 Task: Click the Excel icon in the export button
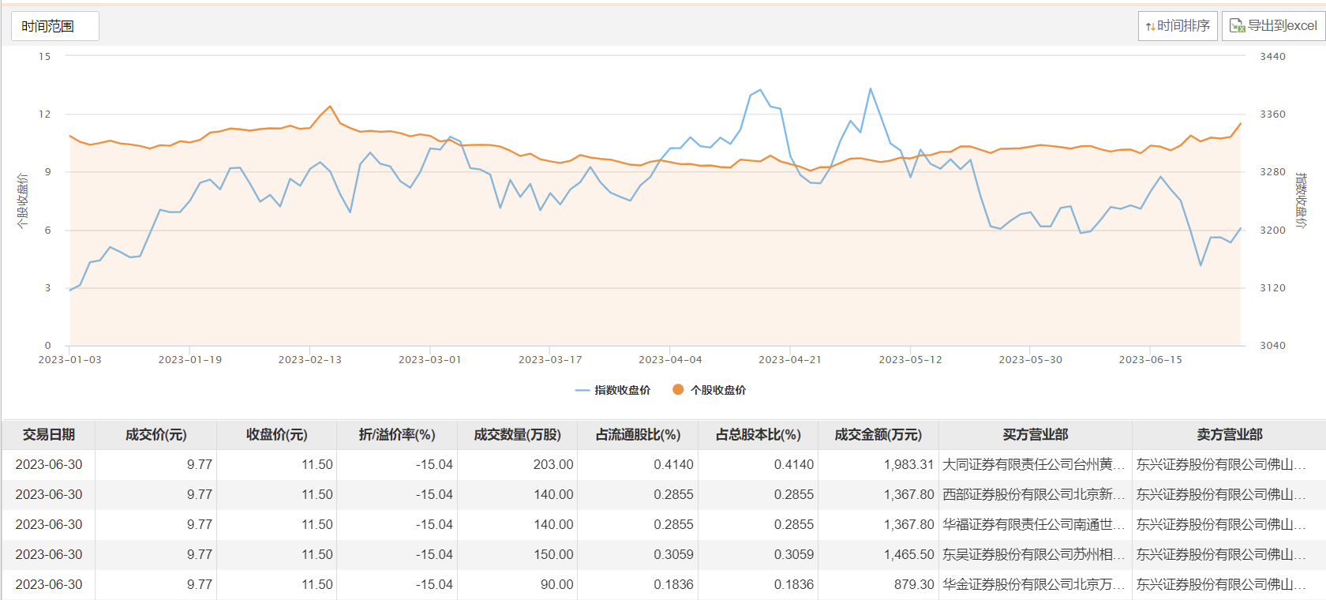click(1237, 26)
